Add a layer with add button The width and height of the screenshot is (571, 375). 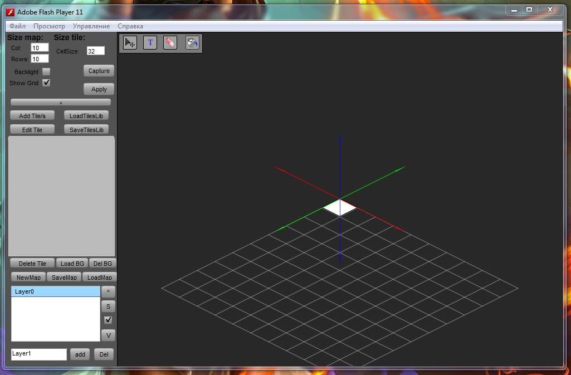80,354
